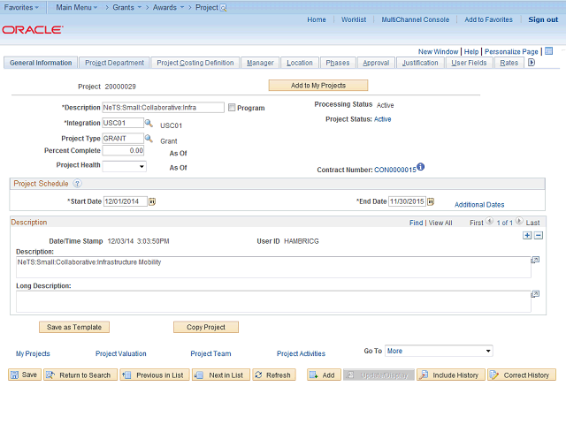
Task: Show more tabs with the arrow icon
Action: pos(532,63)
